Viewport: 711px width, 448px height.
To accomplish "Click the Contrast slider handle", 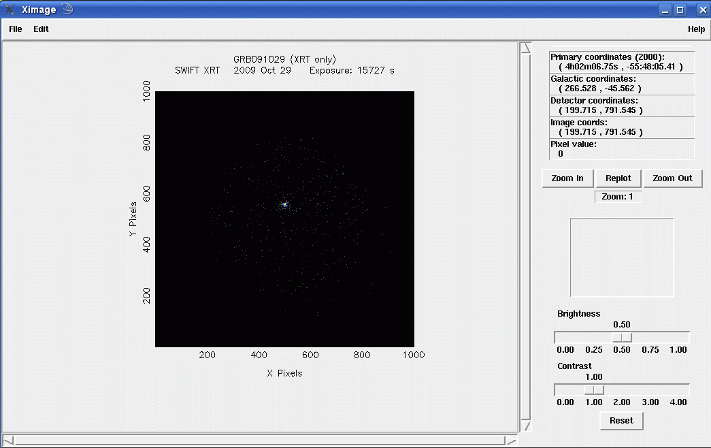I will tap(594, 389).
